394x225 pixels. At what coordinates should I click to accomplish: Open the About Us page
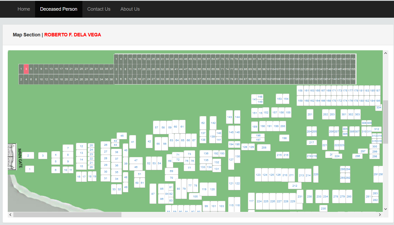pos(130,9)
